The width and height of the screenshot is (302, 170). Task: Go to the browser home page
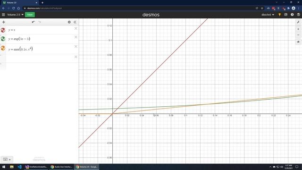tap(18, 8)
